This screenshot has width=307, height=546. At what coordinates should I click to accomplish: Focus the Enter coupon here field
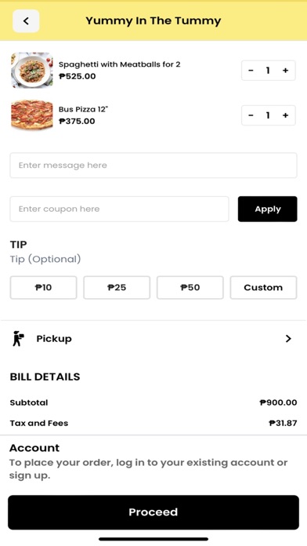tap(119, 209)
